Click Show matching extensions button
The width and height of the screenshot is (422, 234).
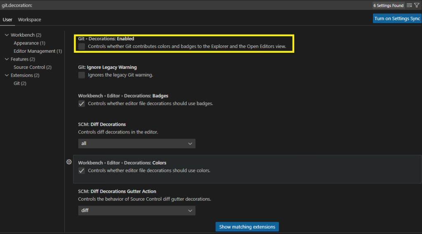247,227
